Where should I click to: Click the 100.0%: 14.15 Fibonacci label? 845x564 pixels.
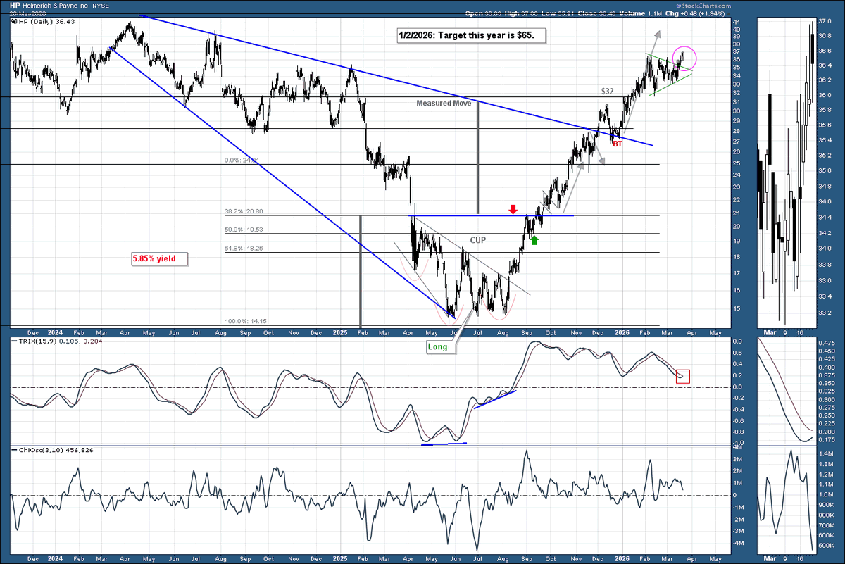244,321
